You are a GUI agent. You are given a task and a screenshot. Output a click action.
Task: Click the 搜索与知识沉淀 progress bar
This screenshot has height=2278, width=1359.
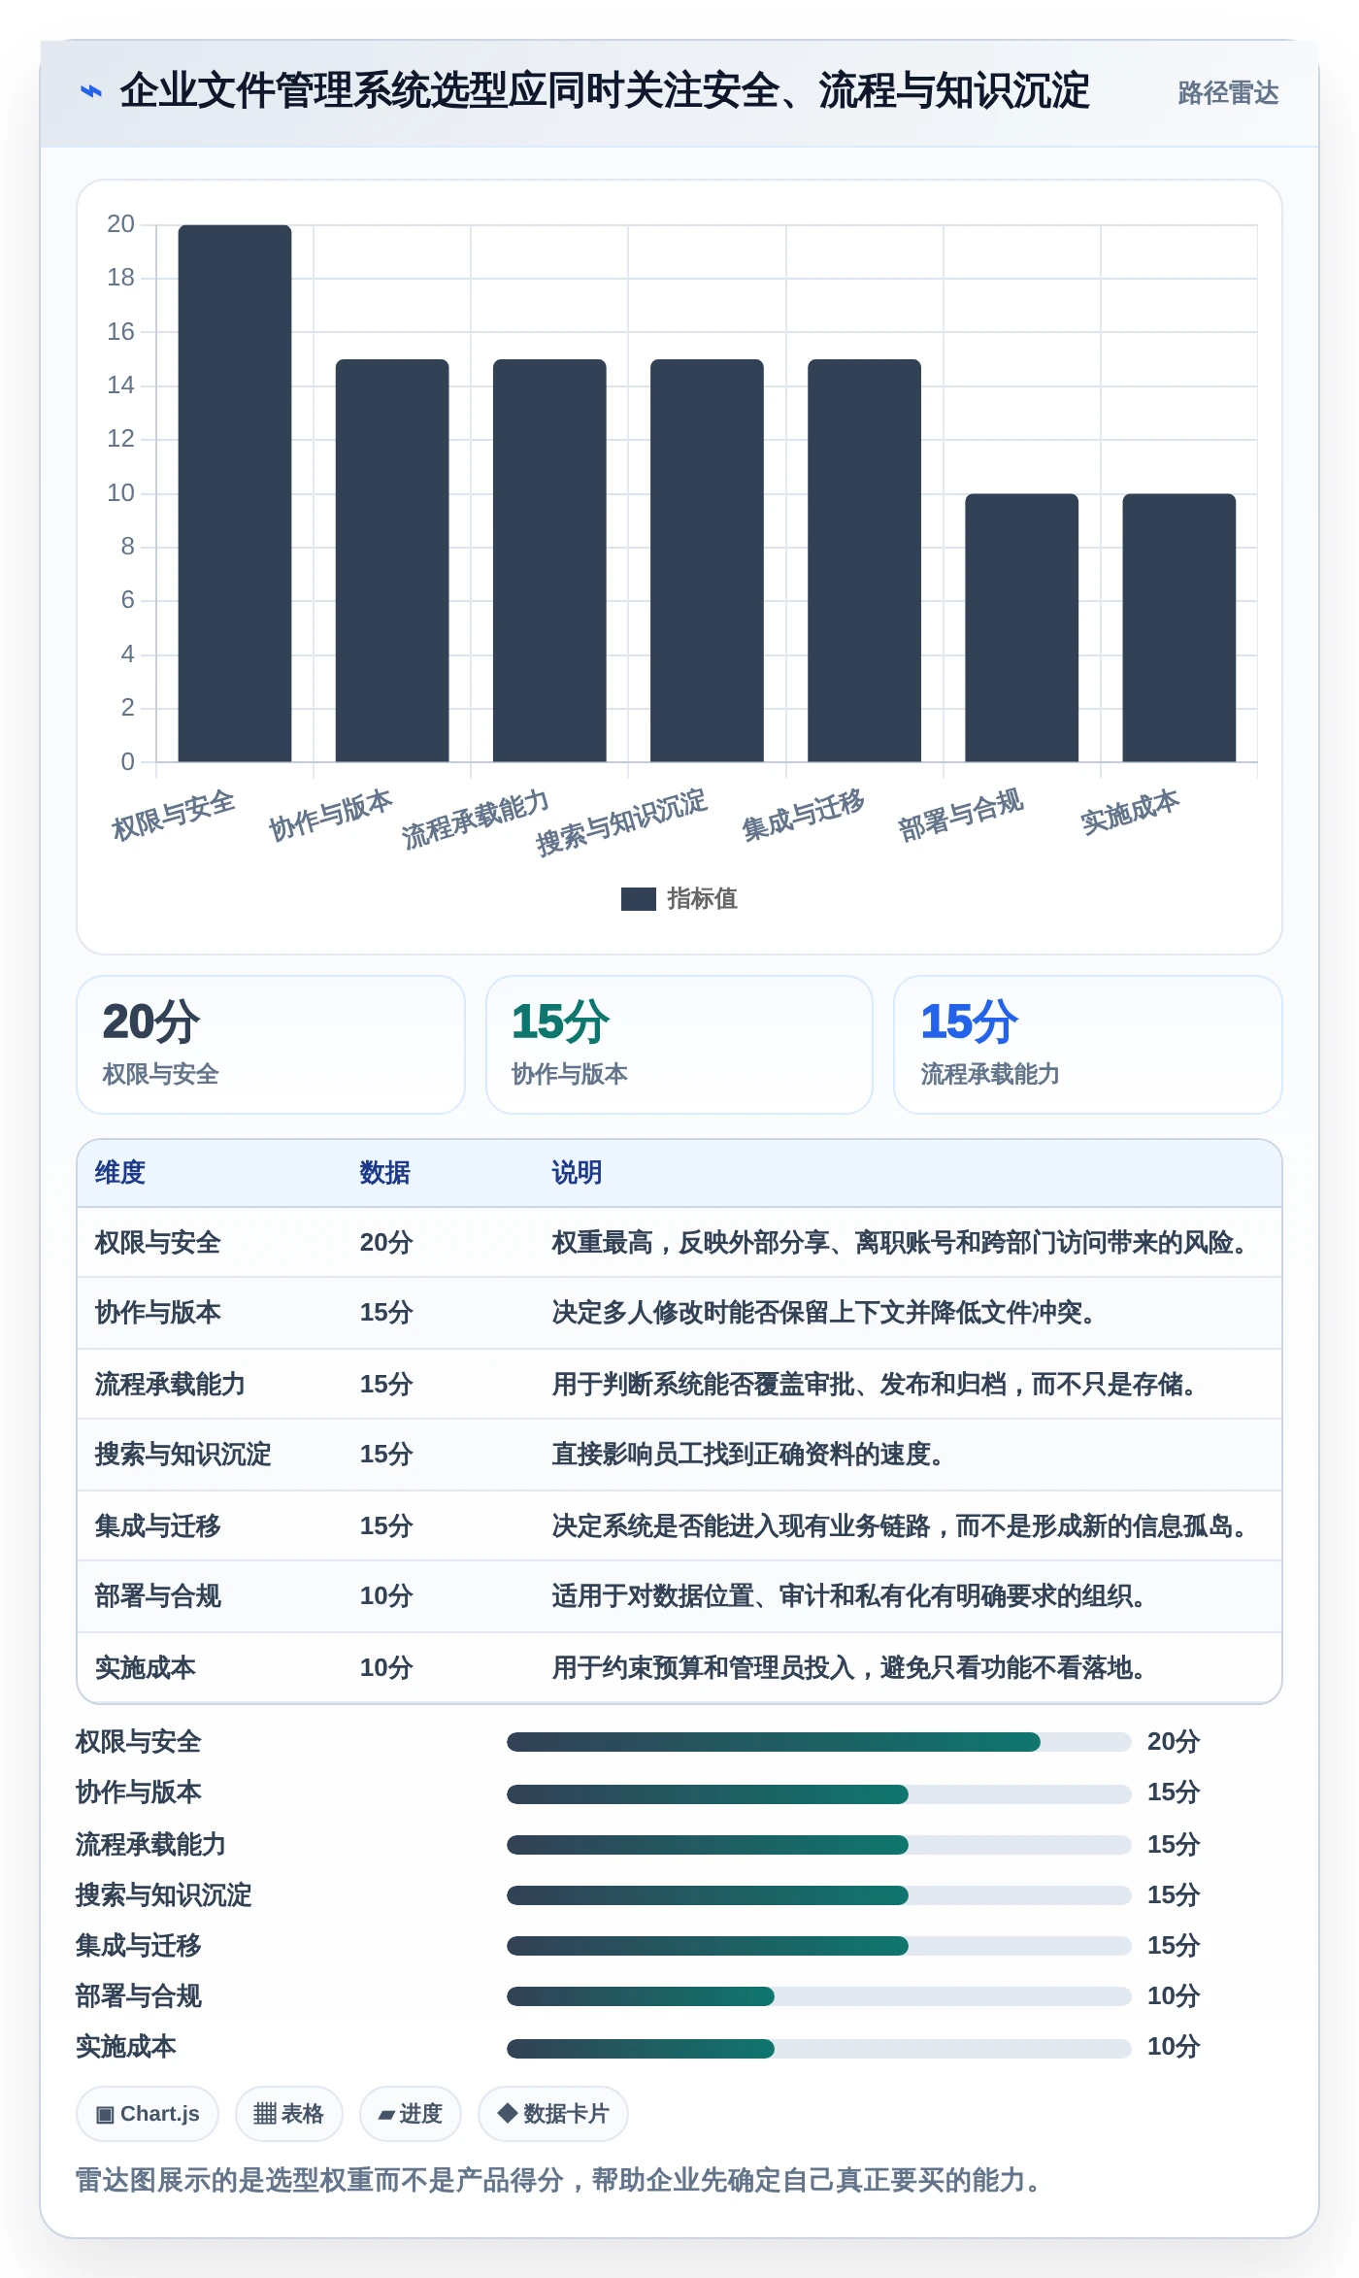[x=819, y=1894]
